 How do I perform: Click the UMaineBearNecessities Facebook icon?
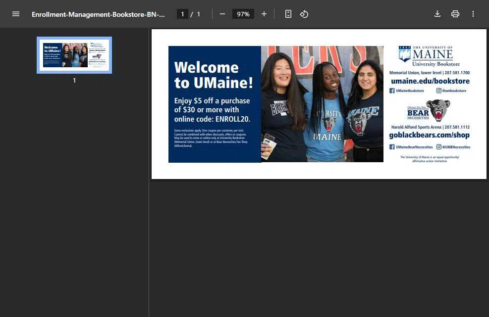pos(392,147)
